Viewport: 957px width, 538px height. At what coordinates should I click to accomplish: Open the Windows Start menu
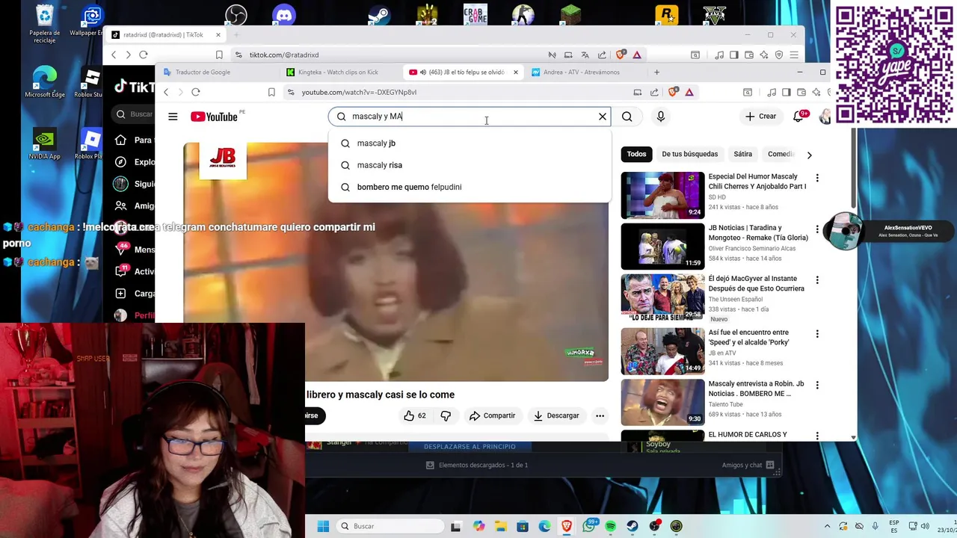coord(323,526)
